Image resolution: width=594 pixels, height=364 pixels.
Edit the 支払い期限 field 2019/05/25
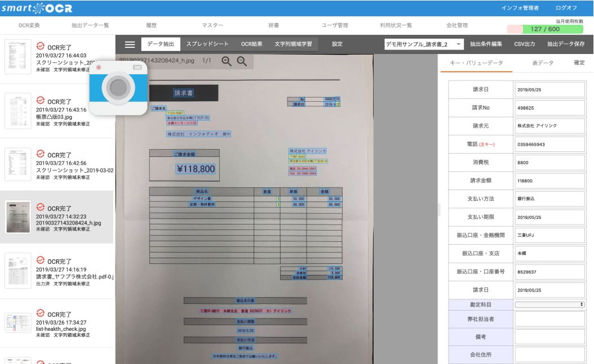pos(549,217)
